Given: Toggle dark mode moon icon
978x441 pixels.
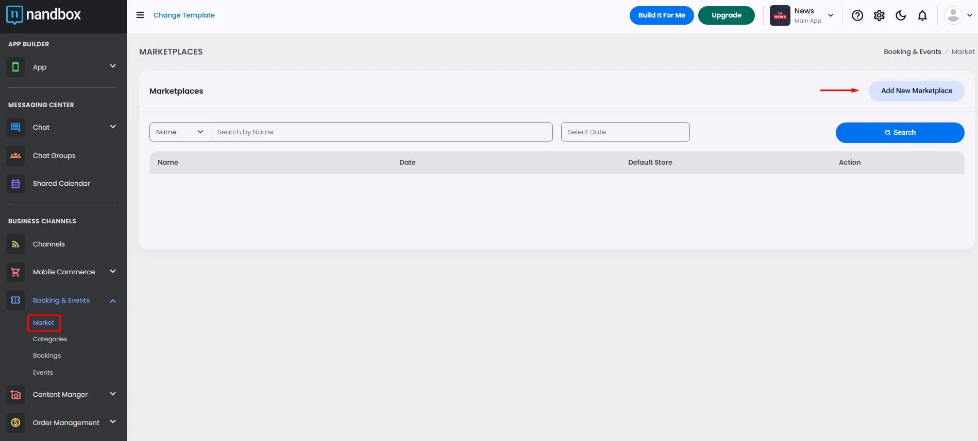Looking at the screenshot, I should click(x=901, y=15).
